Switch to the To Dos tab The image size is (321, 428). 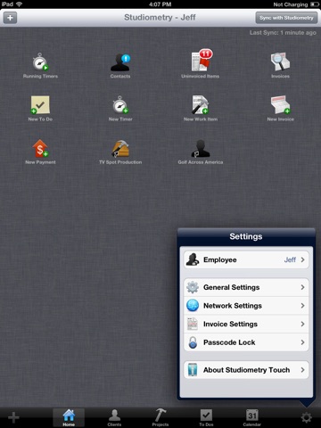point(206,417)
